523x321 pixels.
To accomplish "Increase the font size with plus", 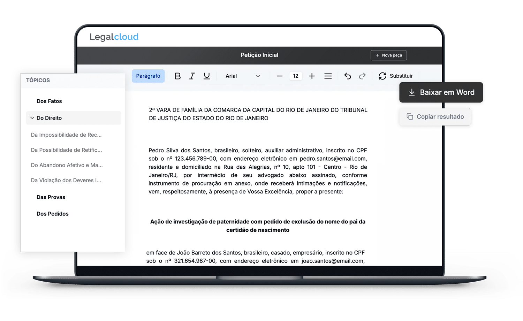I will (x=312, y=76).
